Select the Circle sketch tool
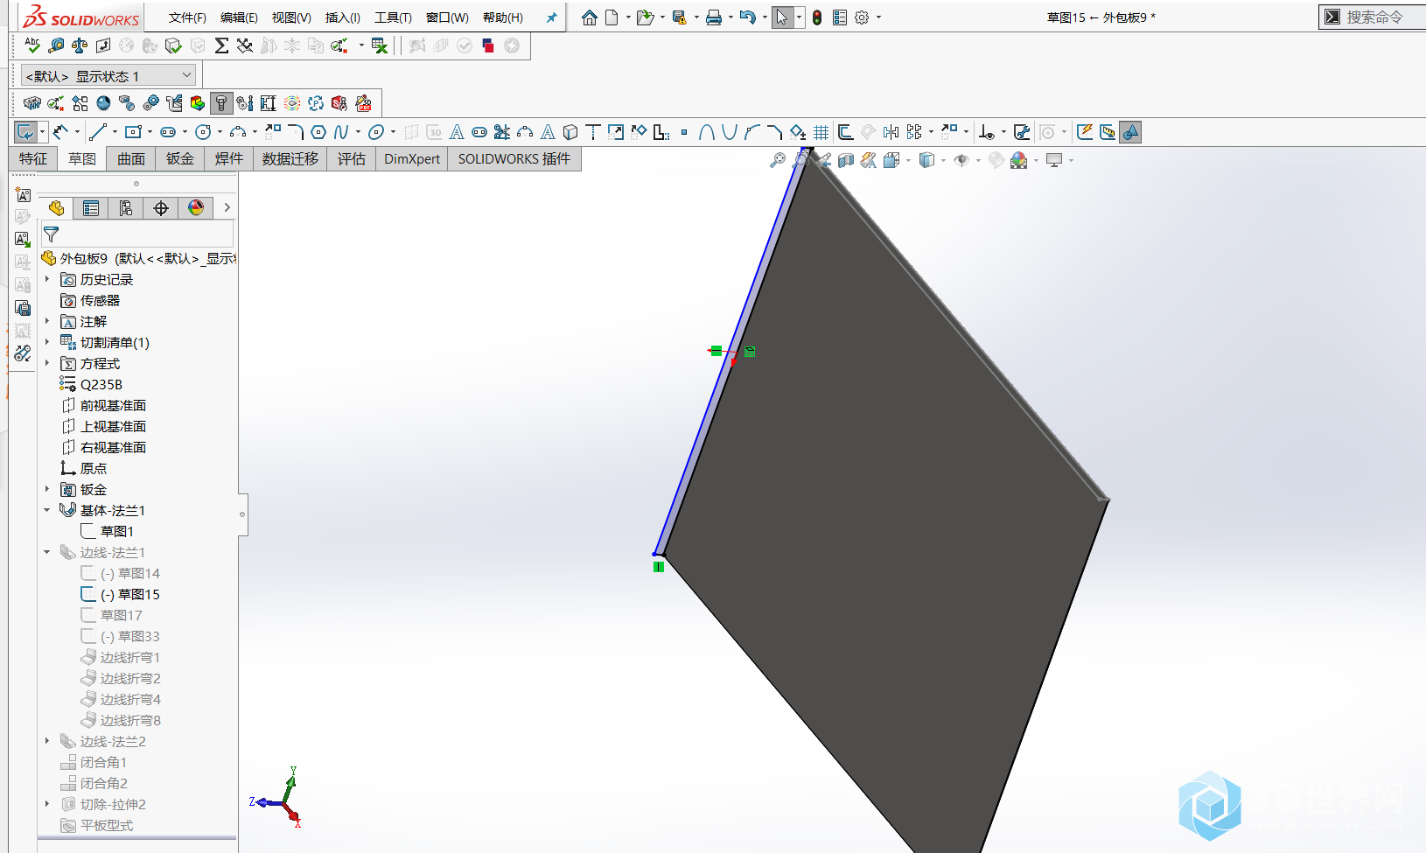This screenshot has height=853, width=1426. point(203,132)
